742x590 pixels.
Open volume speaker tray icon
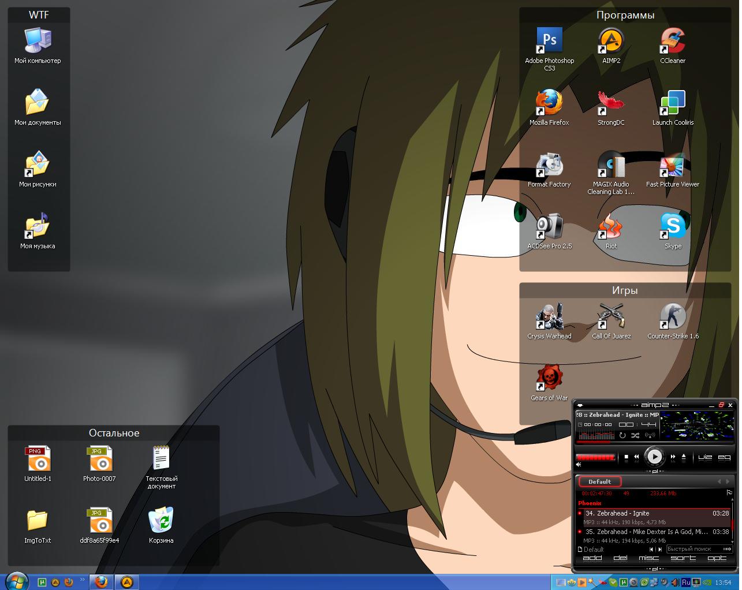click(x=675, y=582)
